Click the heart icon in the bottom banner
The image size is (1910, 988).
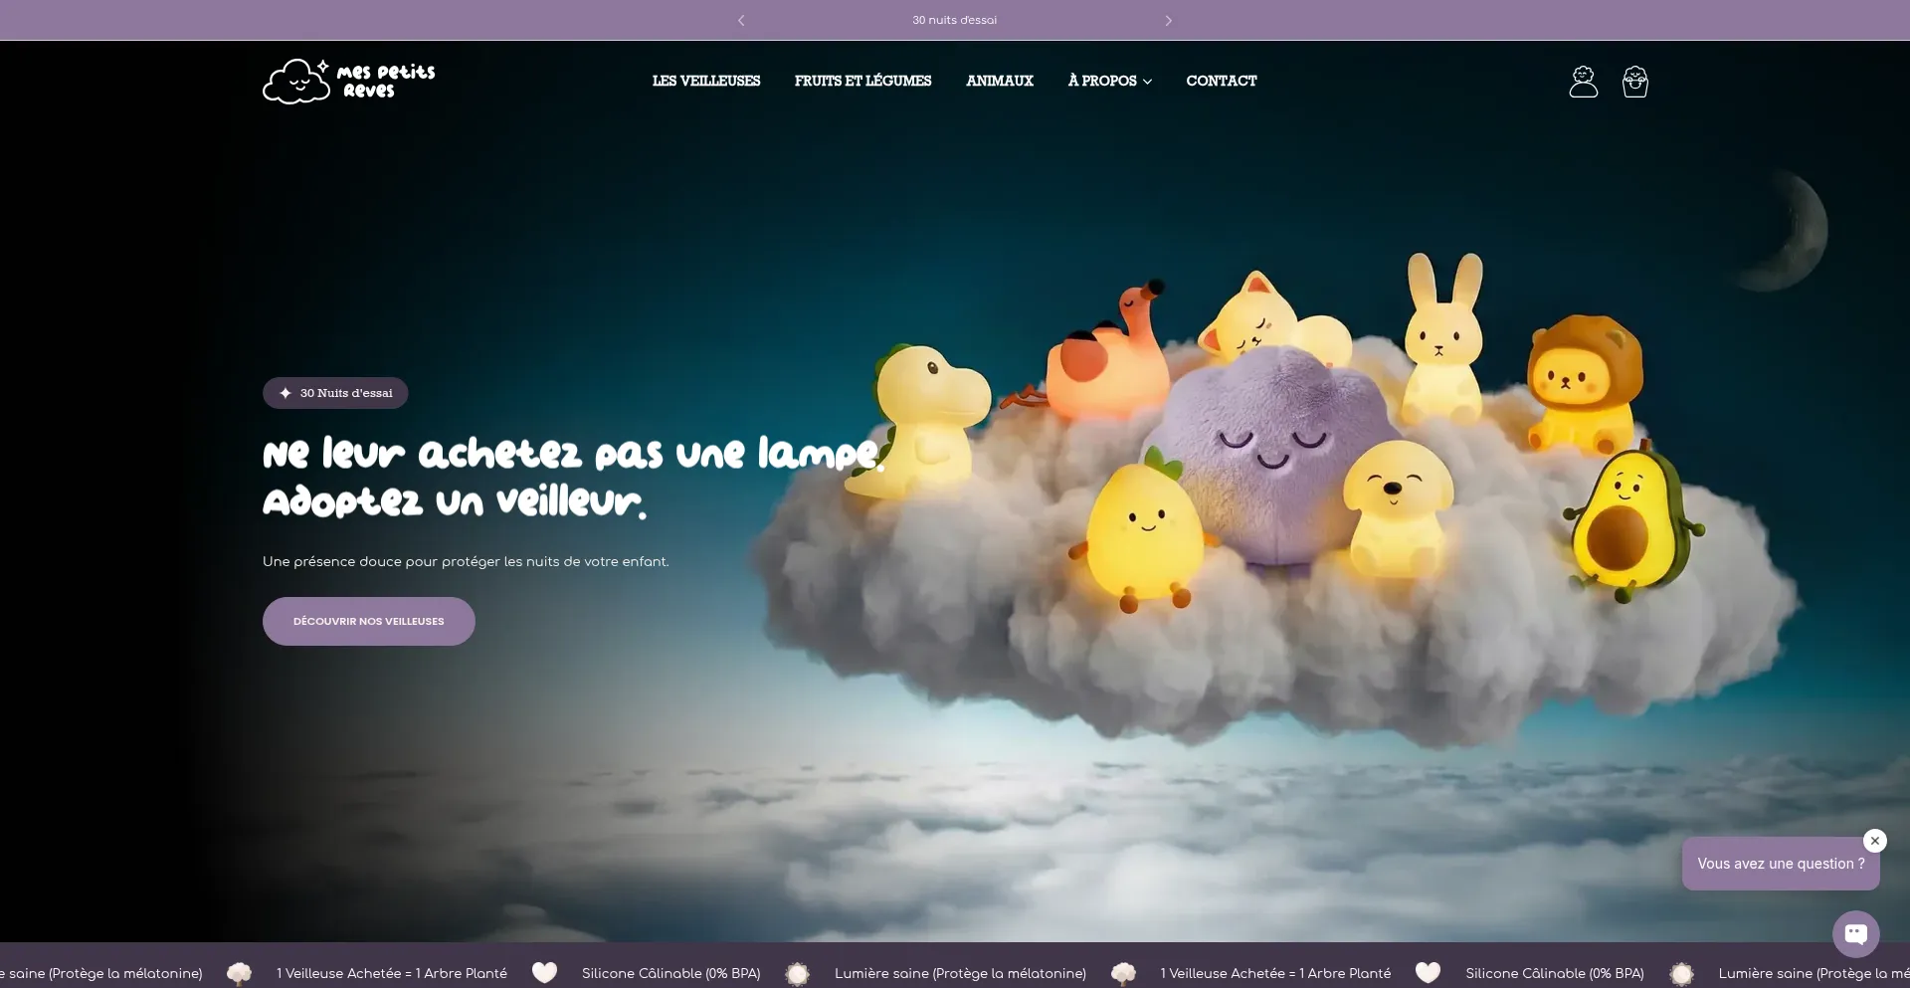point(544,972)
